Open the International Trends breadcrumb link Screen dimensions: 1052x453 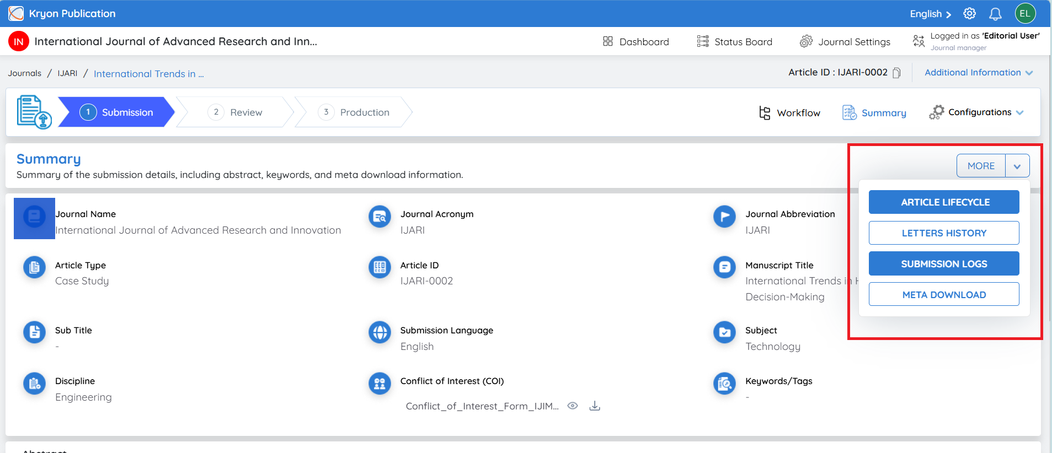pos(149,74)
